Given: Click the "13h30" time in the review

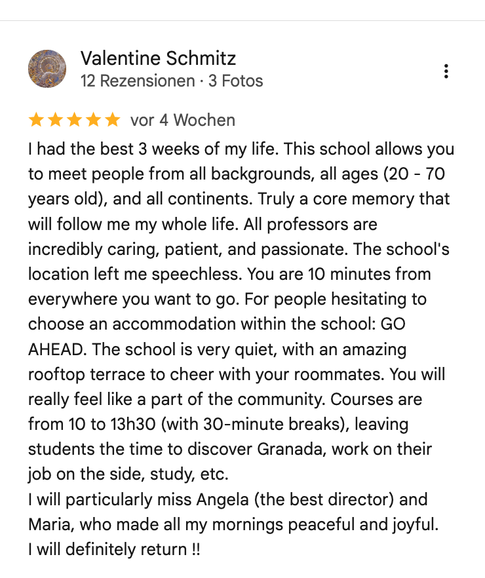Looking at the screenshot, I should (133, 424).
